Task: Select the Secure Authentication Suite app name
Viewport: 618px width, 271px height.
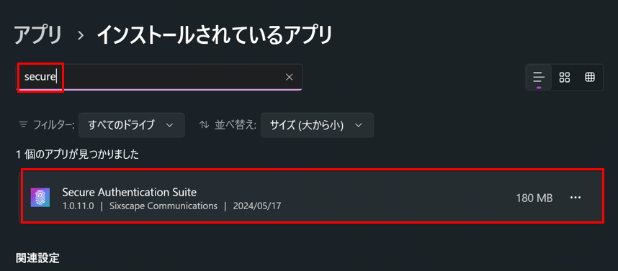Action: (129, 193)
